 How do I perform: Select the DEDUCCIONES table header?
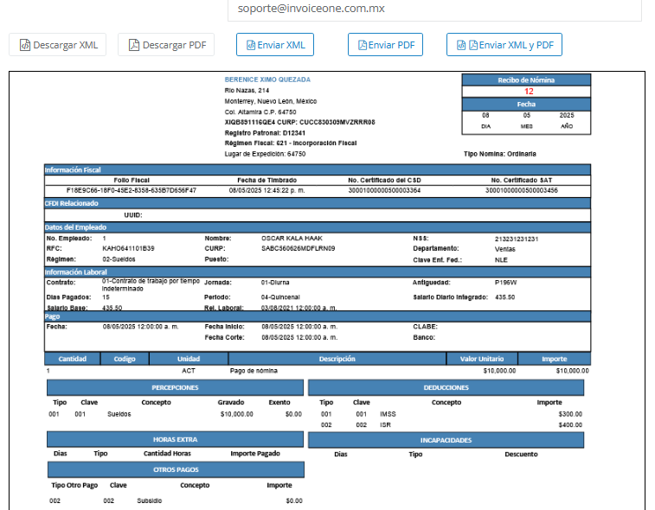click(447, 388)
